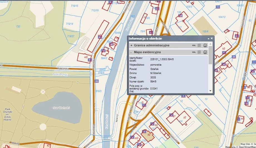
Task: Expand the Granice administracyjne section
Action: (131, 45)
